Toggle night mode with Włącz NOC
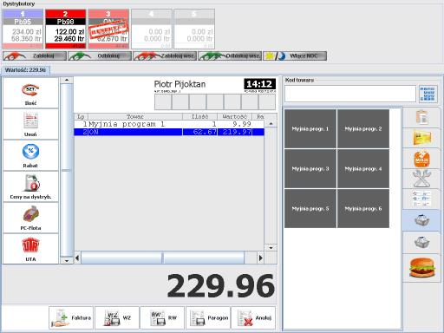Viewport: 444px width, 333px height. pos(295,55)
